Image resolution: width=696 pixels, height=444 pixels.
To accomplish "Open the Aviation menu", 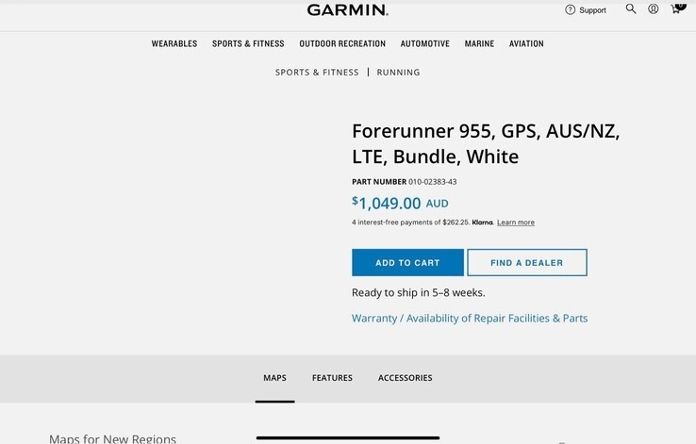I will [526, 43].
